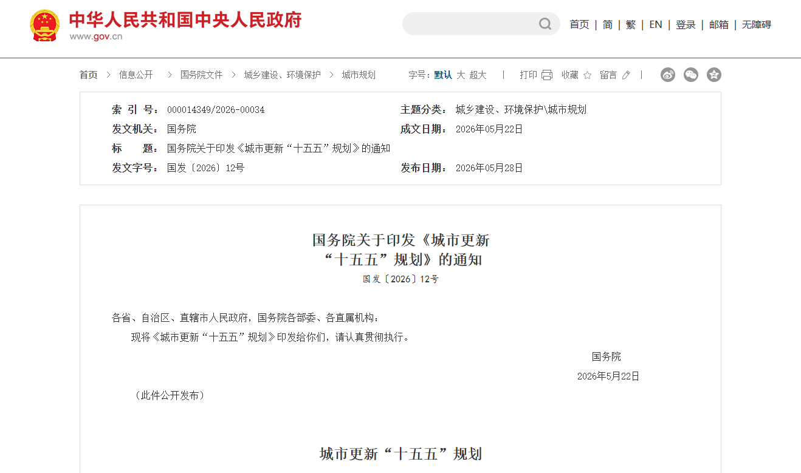Screen dimensions: 801x473
Task: Click the salutation line 各省、自治区、直辖市人民政府
Action: (246, 318)
